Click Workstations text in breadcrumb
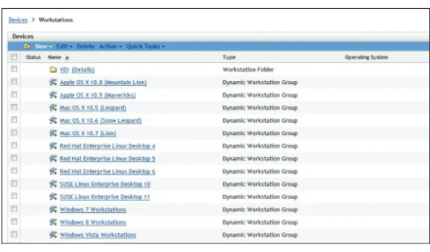 [x=56, y=20]
